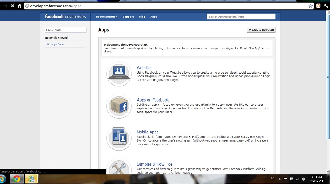
Task: Click the Samples & How-Tos tools icon
Action: [x=119, y=167]
